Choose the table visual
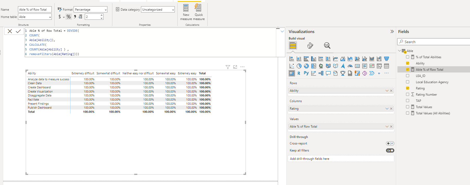The height and width of the screenshot is (185, 470). coord(387,66)
